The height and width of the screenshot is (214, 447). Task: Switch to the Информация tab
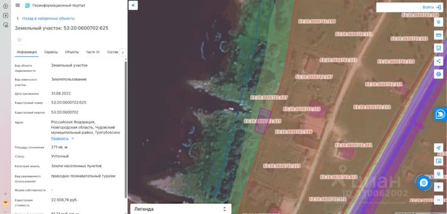[x=27, y=52]
